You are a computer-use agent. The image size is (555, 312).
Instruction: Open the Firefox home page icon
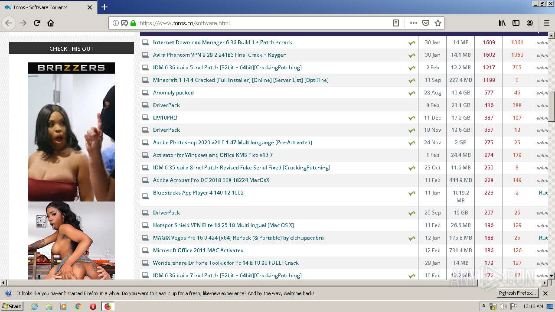point(51,23)
